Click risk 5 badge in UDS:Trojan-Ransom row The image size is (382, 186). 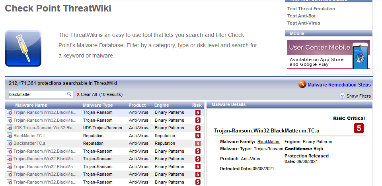coord(198,128)
